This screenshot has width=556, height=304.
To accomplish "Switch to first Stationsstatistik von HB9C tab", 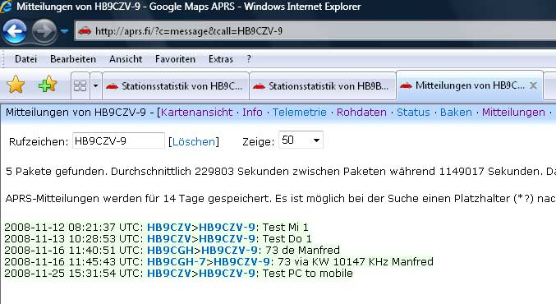I will [x=176, y=86].
